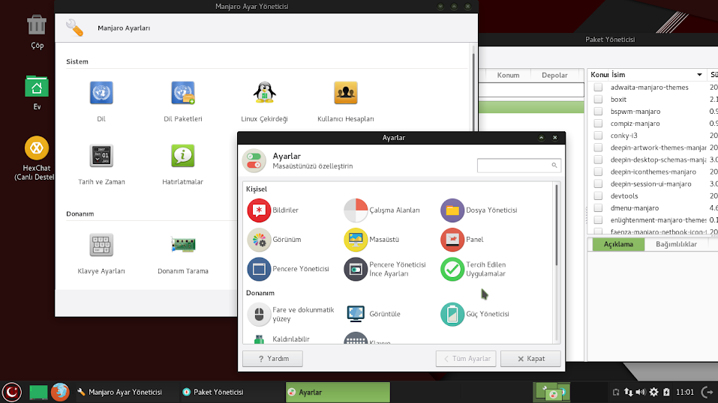Open Tercih Edilen Uygulamalar
The width and height of the screenshot is (718, 403).
coord(473,269)
